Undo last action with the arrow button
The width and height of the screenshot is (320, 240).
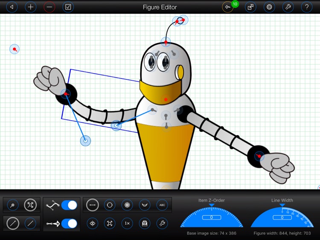227,7
